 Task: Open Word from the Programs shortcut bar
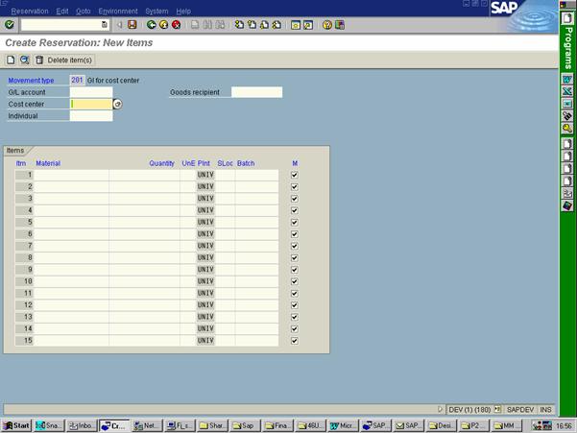[567, 79]
